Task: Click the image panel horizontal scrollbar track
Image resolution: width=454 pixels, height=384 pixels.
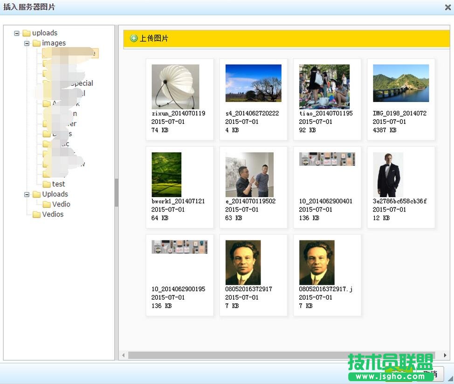Action: pyautogui.click(x=282, y=355)
